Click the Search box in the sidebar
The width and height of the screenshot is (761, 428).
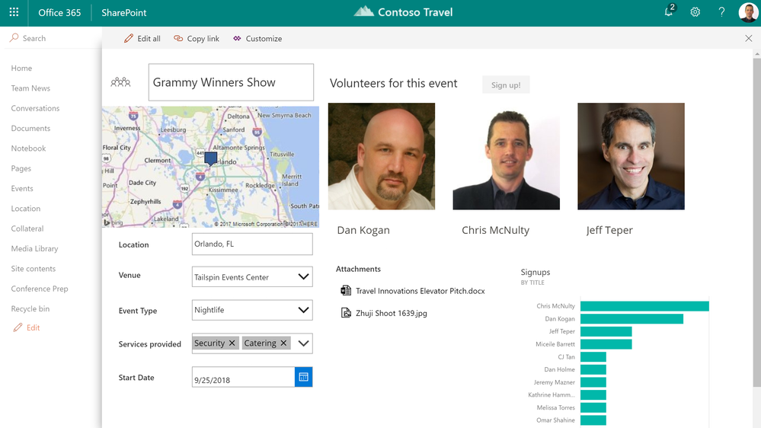click(x=51, y=38)
